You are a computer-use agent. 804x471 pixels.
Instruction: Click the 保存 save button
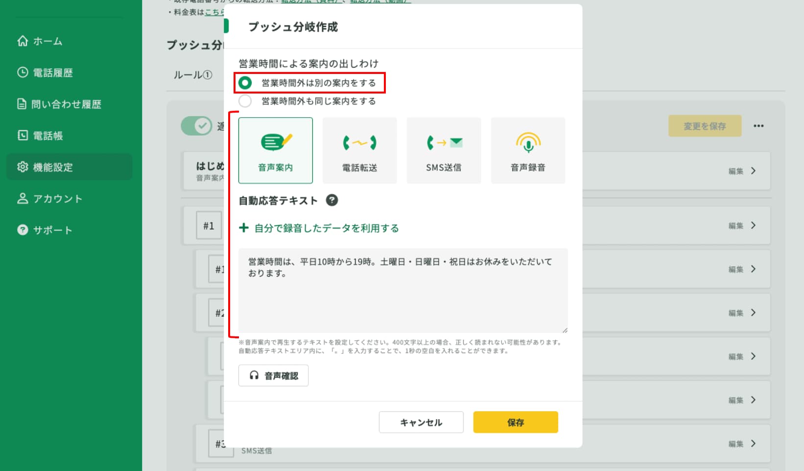coord(515,422)
